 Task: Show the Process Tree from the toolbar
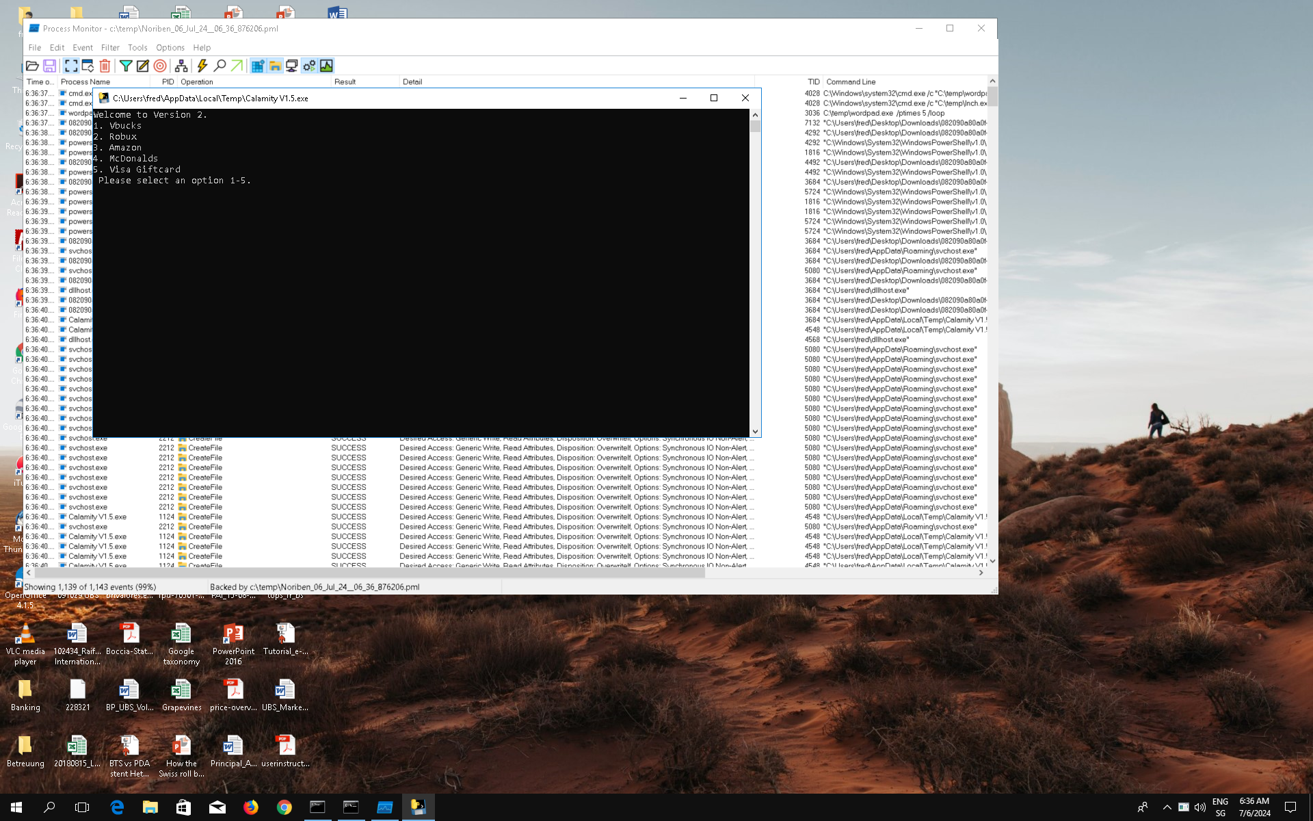pos(181,66)
